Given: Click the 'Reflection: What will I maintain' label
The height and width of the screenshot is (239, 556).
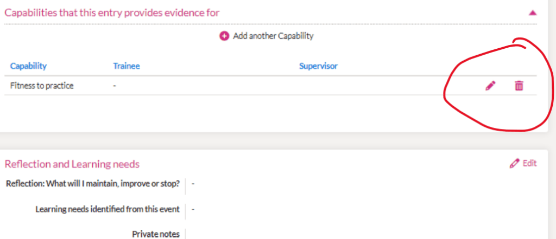Looking at the screenshot, I should (92, 183).
